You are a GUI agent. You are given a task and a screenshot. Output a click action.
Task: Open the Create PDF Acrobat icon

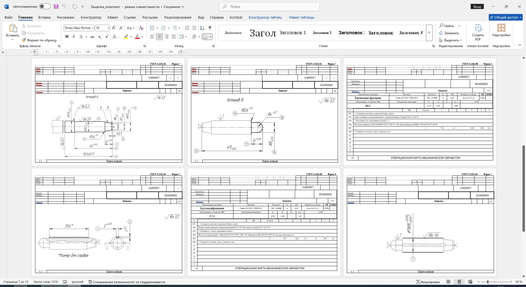point(478,33)
